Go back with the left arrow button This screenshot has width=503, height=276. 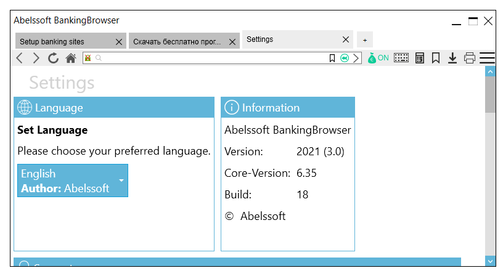(x=20, y=58)
